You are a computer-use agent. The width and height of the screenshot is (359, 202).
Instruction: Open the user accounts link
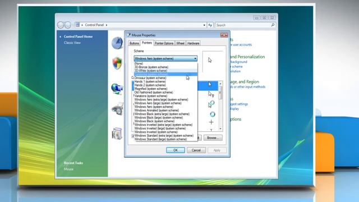coord(242,45)
